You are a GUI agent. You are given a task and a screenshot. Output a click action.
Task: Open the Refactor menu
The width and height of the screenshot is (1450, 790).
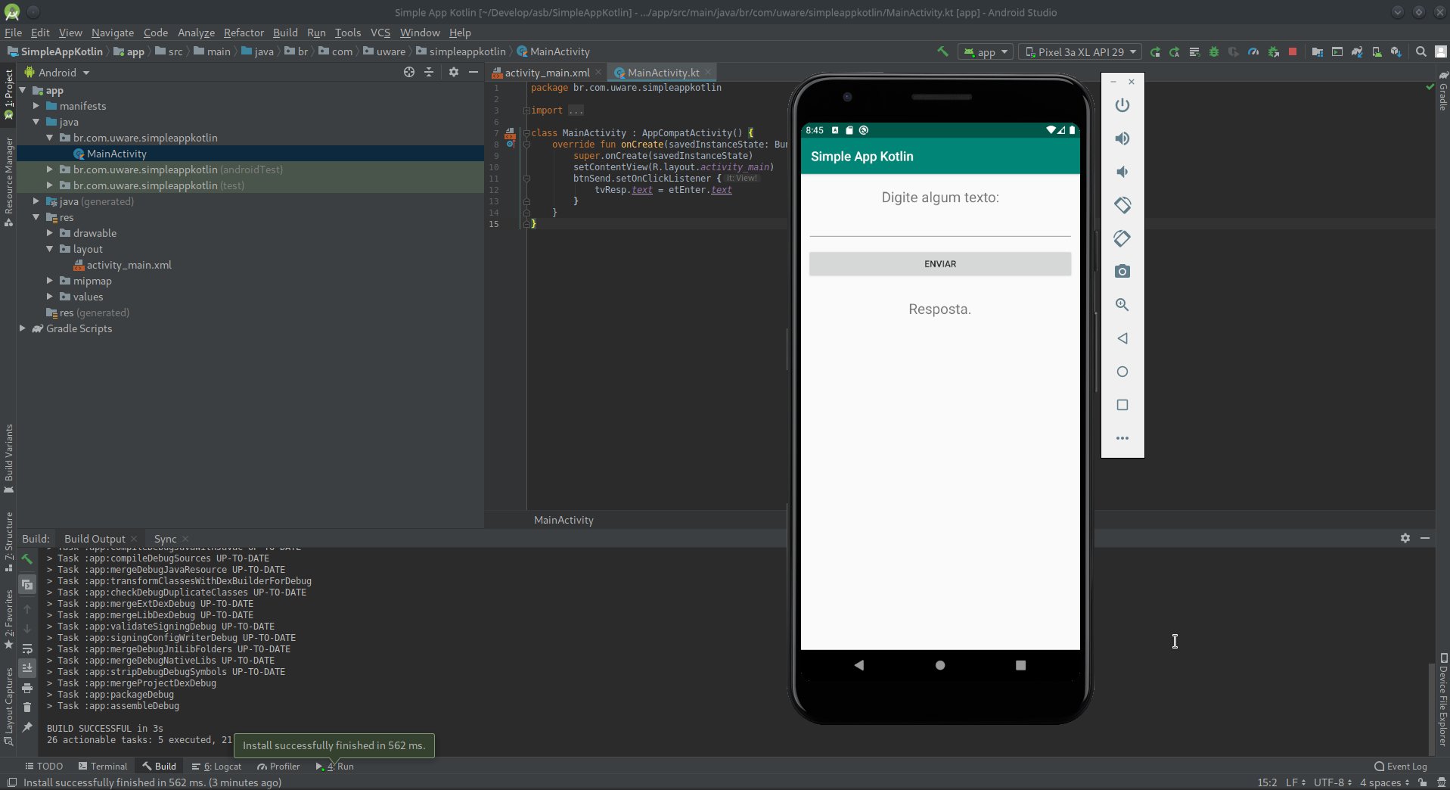[244, 33]
